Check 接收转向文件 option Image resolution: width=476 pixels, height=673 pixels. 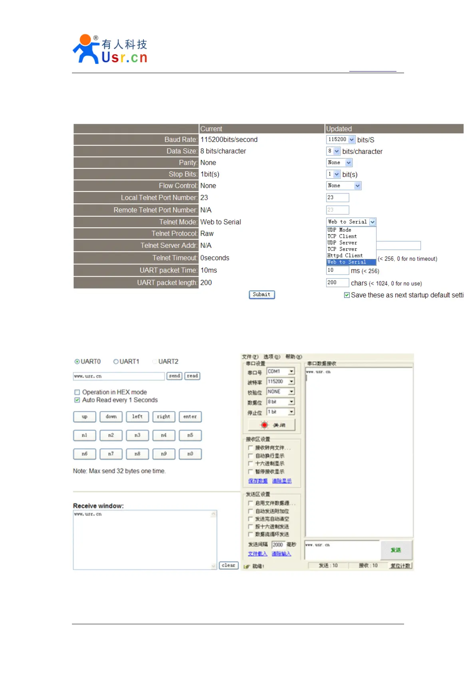pyautogui.click(x=251, y=448)
